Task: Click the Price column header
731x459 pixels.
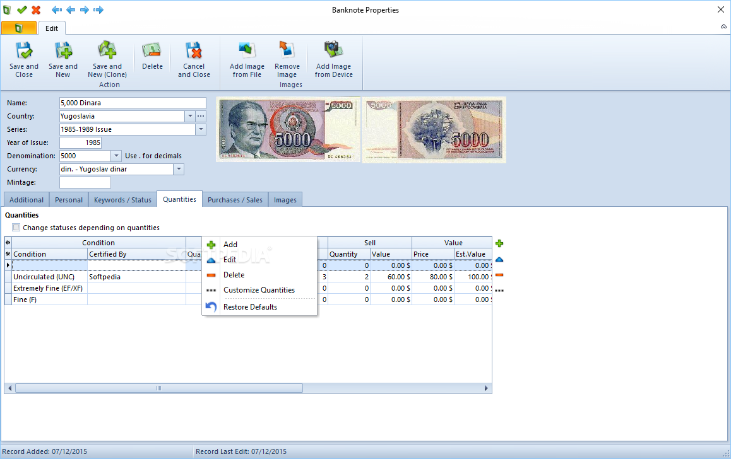Action: (432, 254)
